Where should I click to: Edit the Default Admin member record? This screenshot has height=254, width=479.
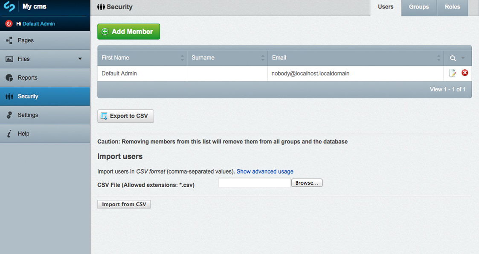pyautogui.click(x=453, y=73)
